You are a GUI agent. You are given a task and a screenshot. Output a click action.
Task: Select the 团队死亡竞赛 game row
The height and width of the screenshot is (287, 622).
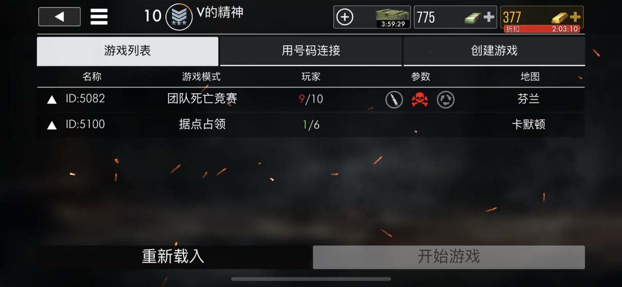click(311, 100)
